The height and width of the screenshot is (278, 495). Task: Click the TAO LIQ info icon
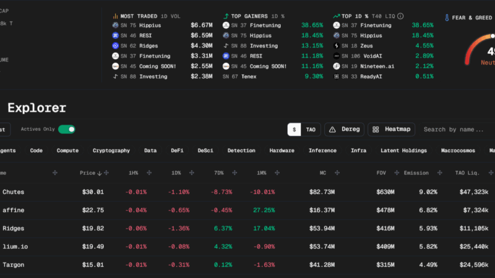coord(400,16)
